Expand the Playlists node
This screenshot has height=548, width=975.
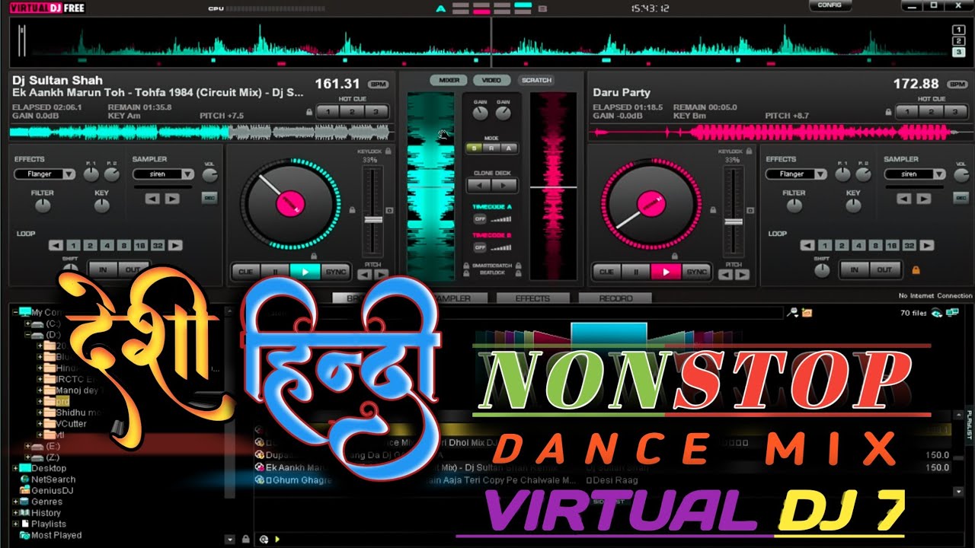click(15, 524)
